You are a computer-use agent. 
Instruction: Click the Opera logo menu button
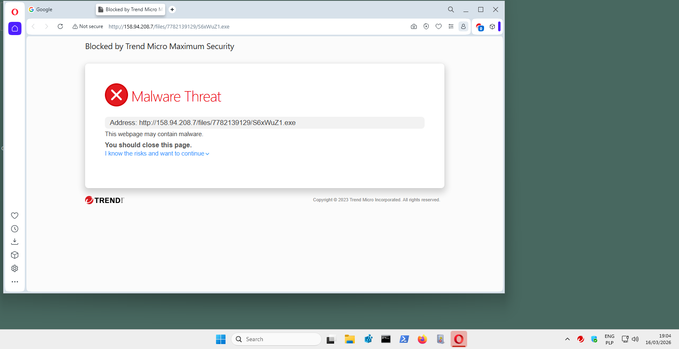(15, 12)
